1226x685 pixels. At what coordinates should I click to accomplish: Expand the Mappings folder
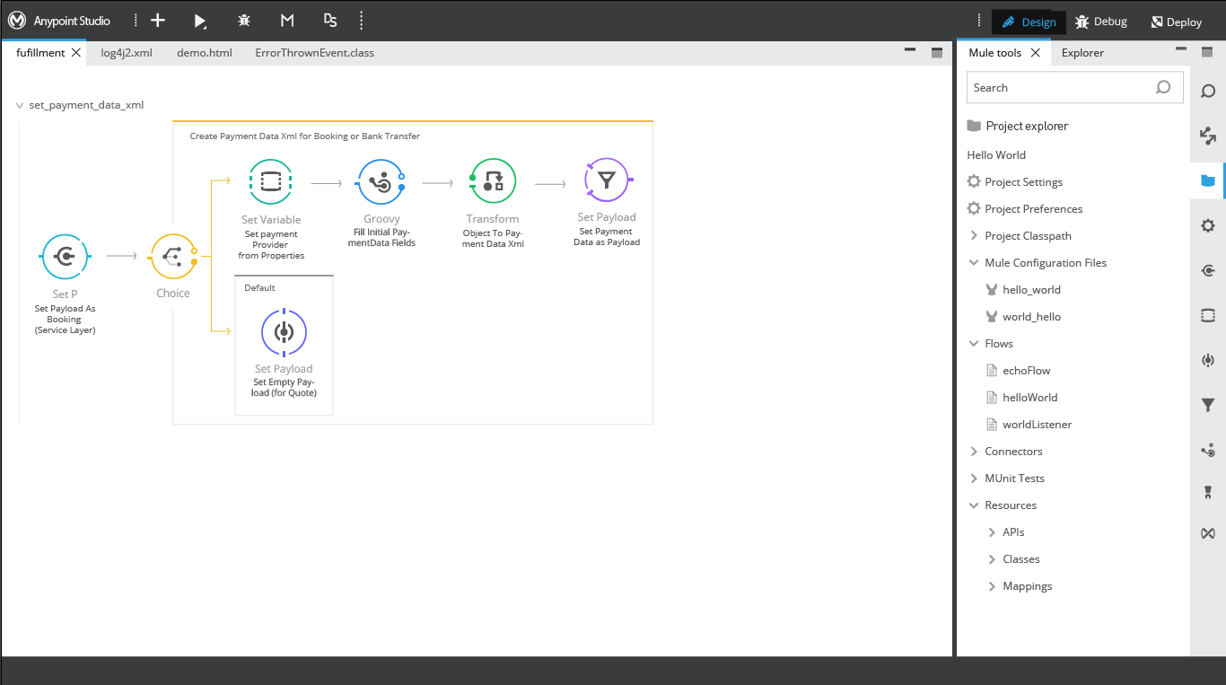(x=992, y=585)
